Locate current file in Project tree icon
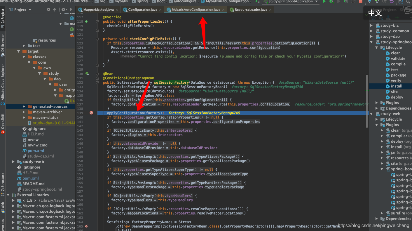 click(48, 10)
